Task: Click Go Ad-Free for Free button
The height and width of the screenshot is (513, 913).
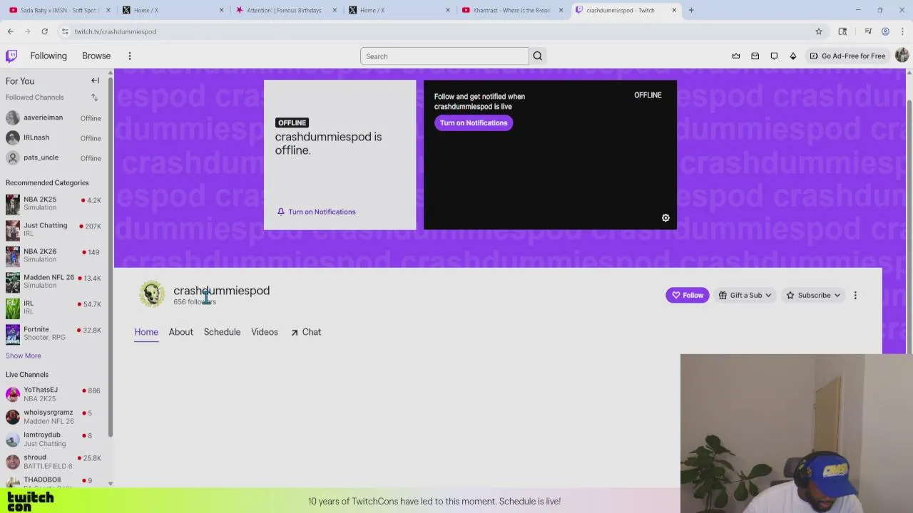Action: point(847,56)
